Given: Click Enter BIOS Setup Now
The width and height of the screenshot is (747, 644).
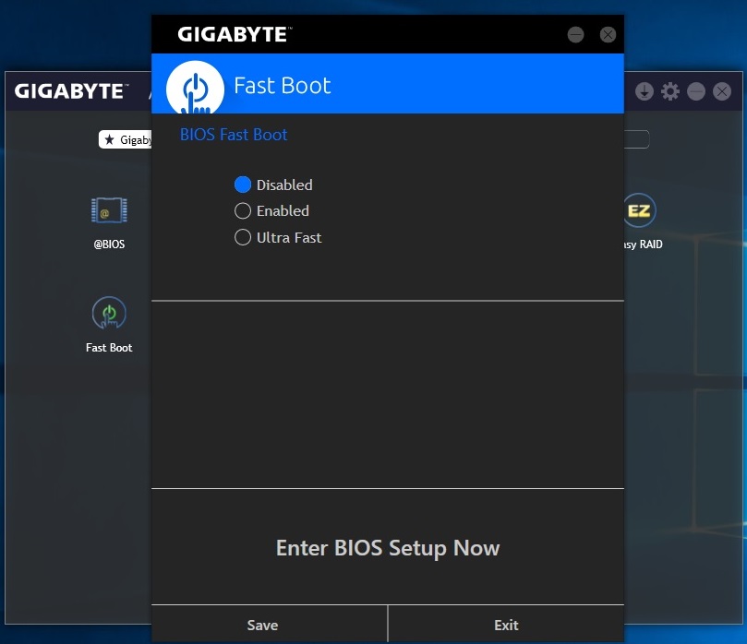Looking at the screenshot, I should coord(388,548).
